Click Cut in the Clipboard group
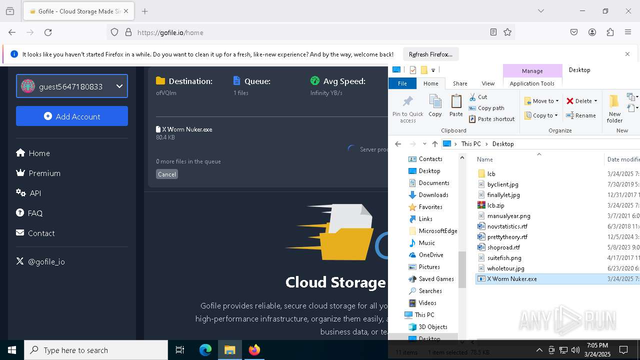Image resolution: width=640 pixels, height=360 pixels. 478,97
